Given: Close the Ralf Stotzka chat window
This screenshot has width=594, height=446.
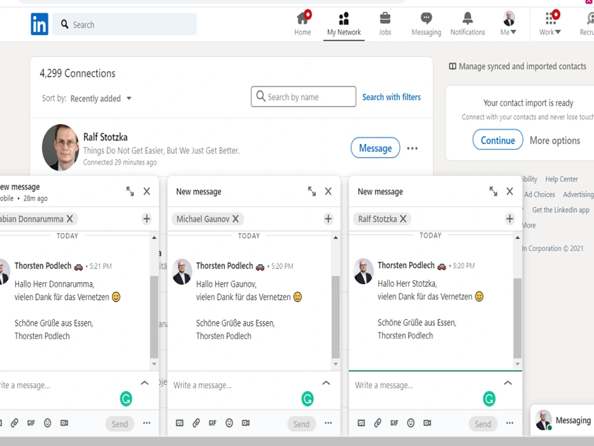Looking at the screenshot, I should (510, 191).
